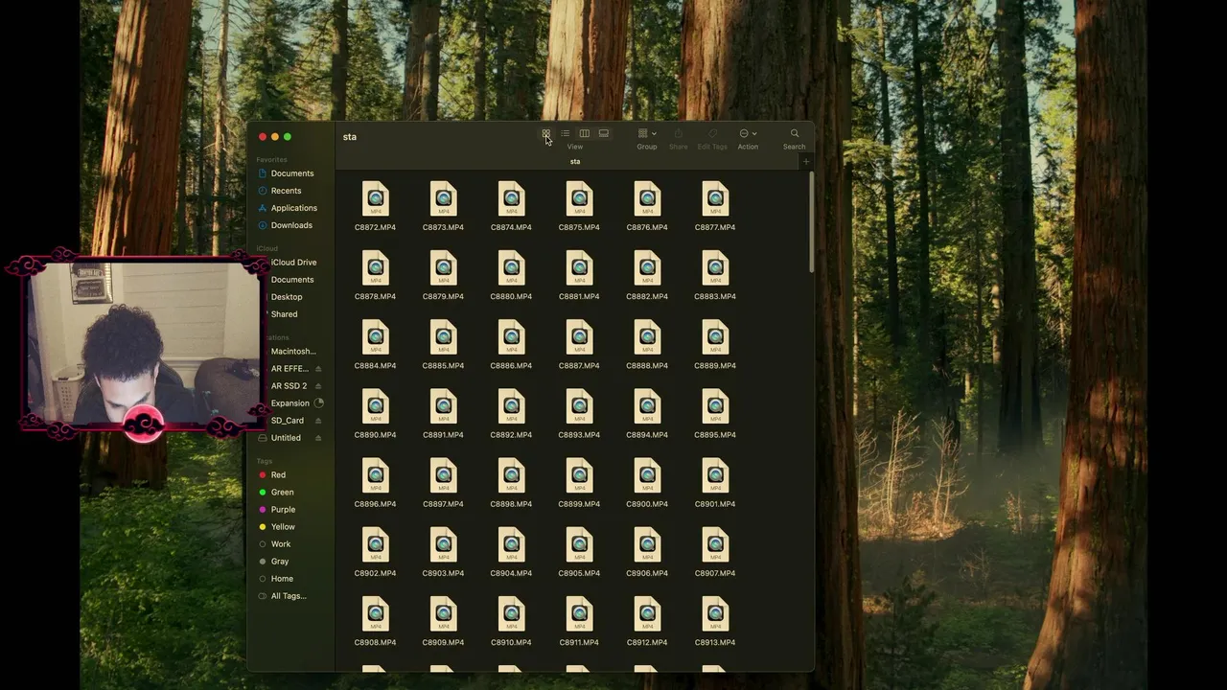Select video file C8902.MP4
Image resolution: width=1227 pixels, height=690 pixels.
(375, 544)
